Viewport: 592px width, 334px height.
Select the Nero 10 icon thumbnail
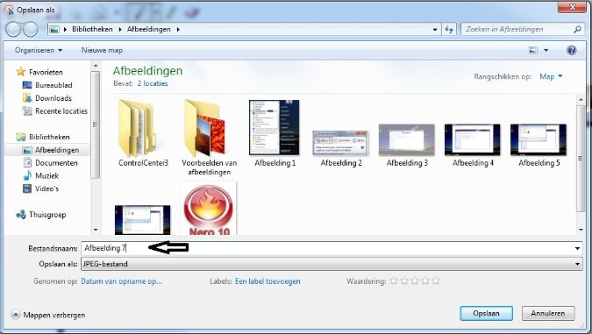click(209, 209)
